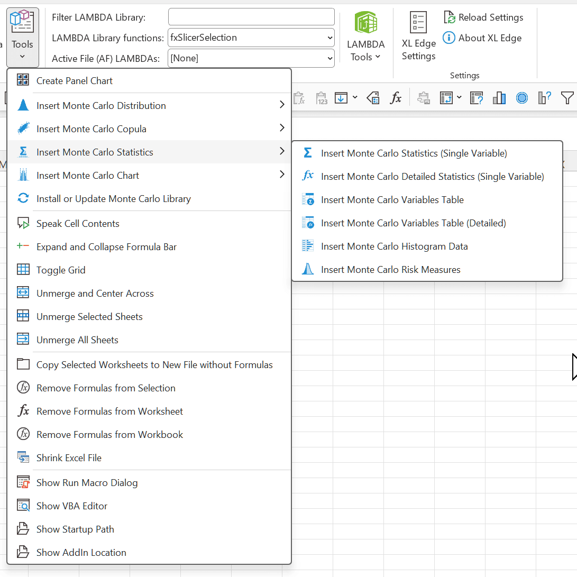This screenshot has height=577, width=577.
Task: Click the paste values 123 toolbar icon
Action: tap(321, 98)
